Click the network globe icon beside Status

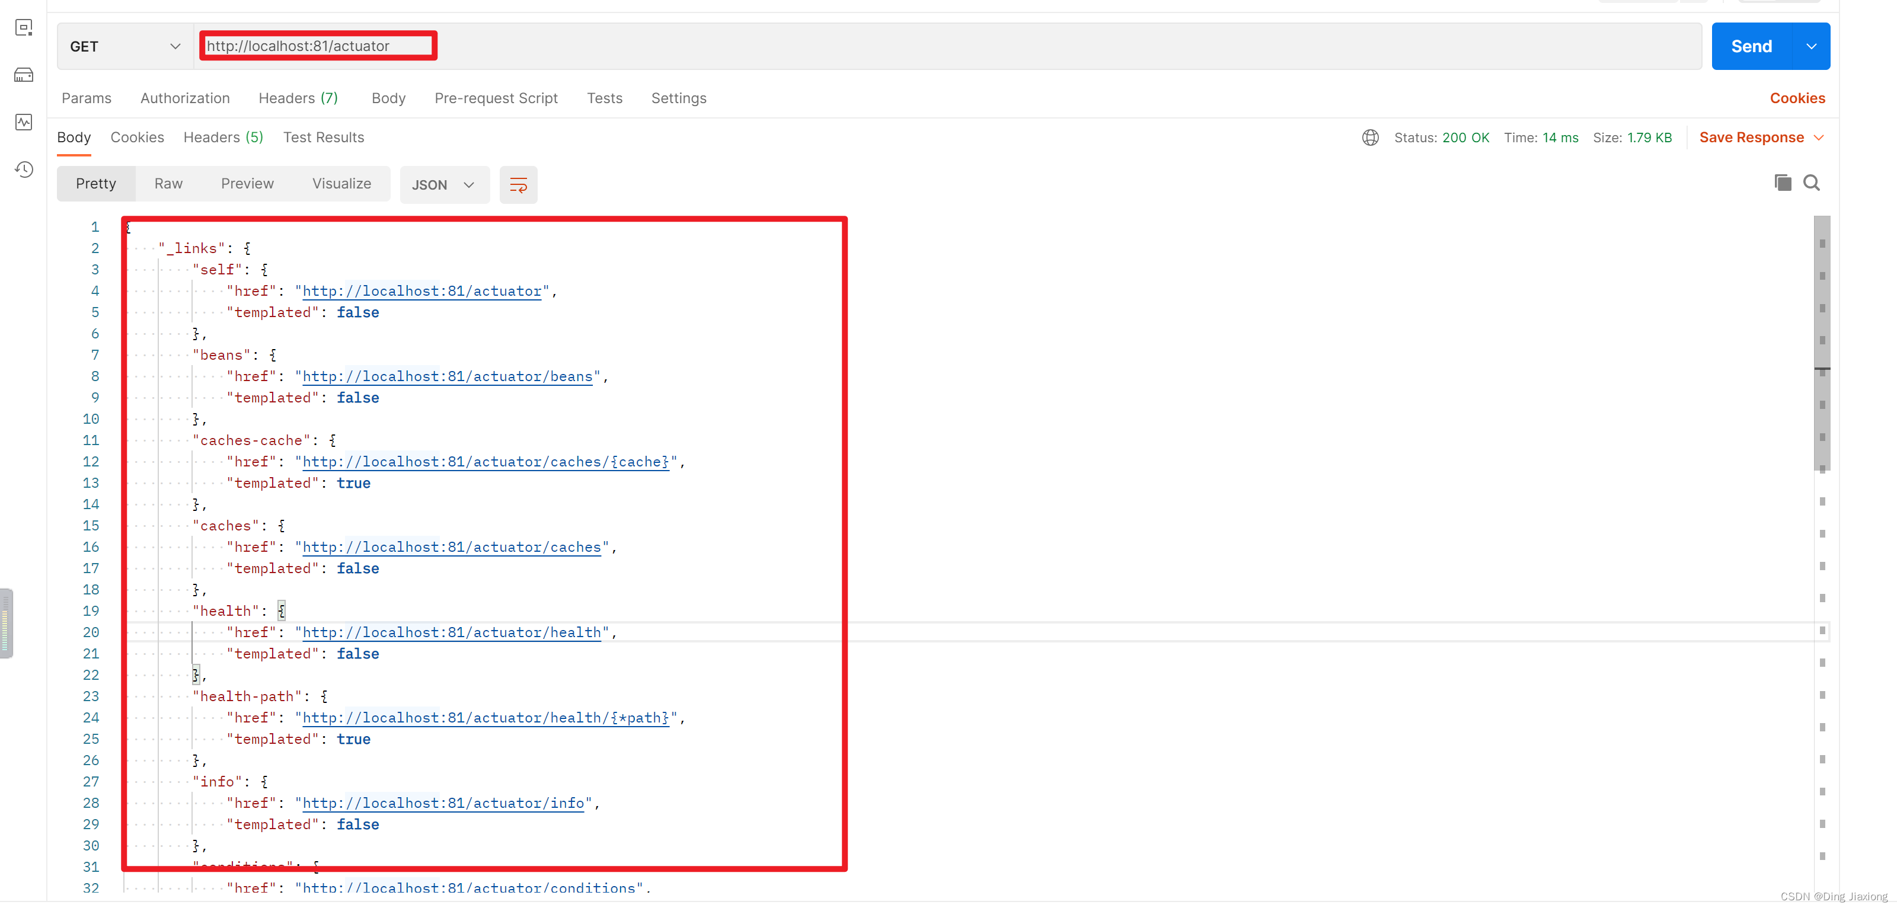(1371, 138)
